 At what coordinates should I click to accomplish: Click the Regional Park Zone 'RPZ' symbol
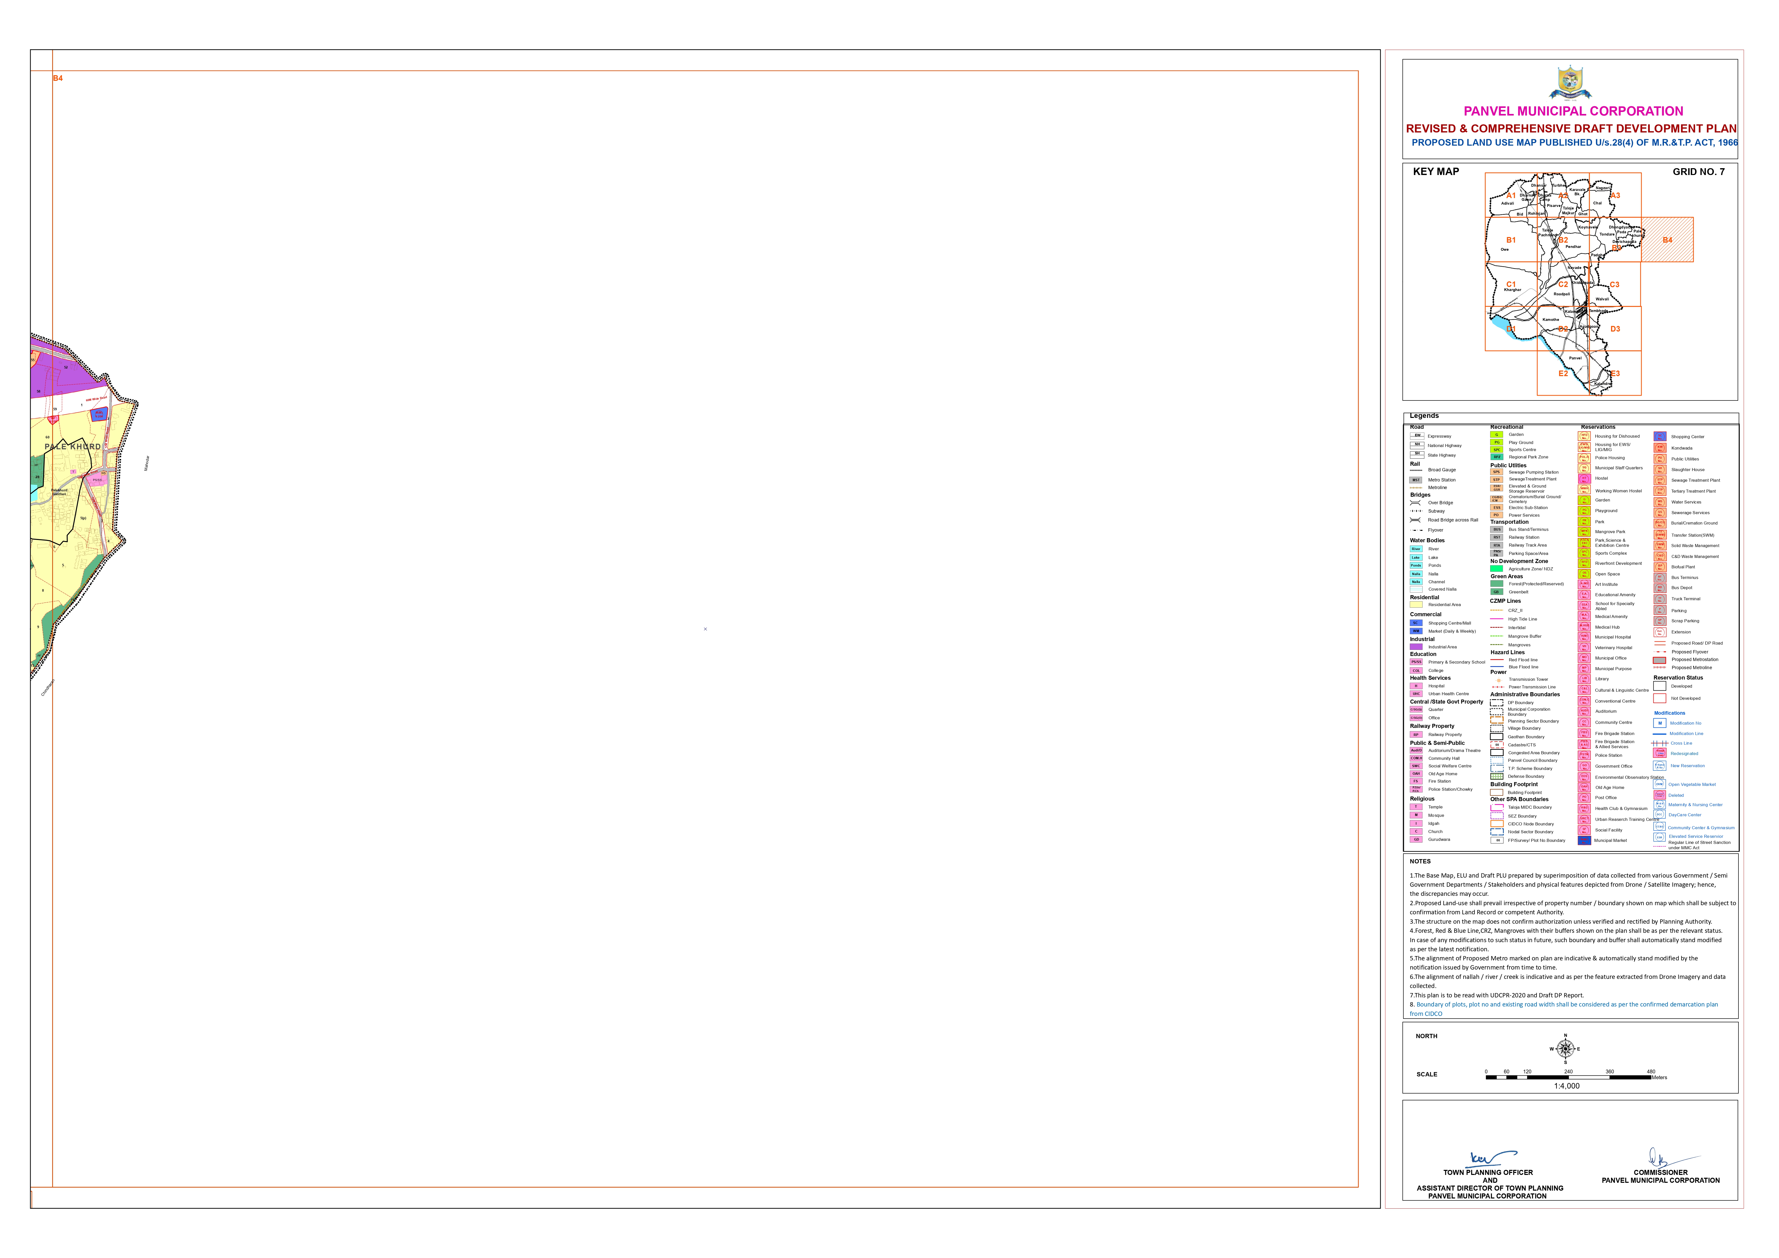click(x=1497, y=457)
